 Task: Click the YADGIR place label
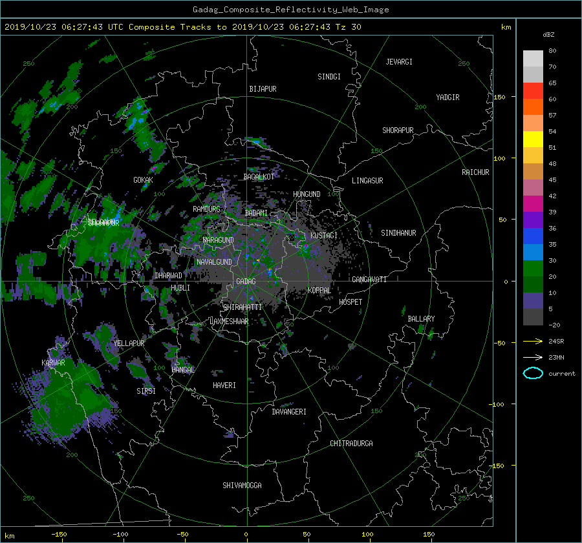tap(447, 97)
